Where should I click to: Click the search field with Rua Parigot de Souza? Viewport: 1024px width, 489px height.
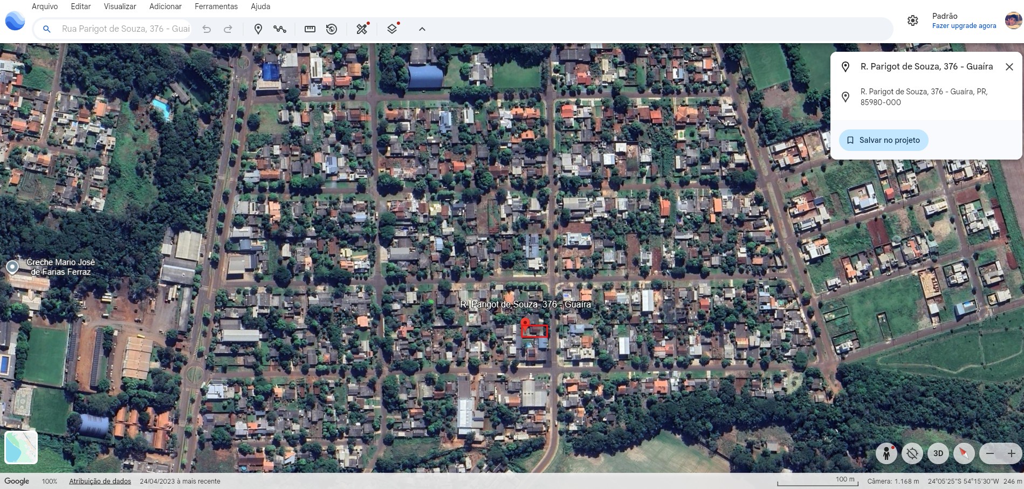(125, 29)
